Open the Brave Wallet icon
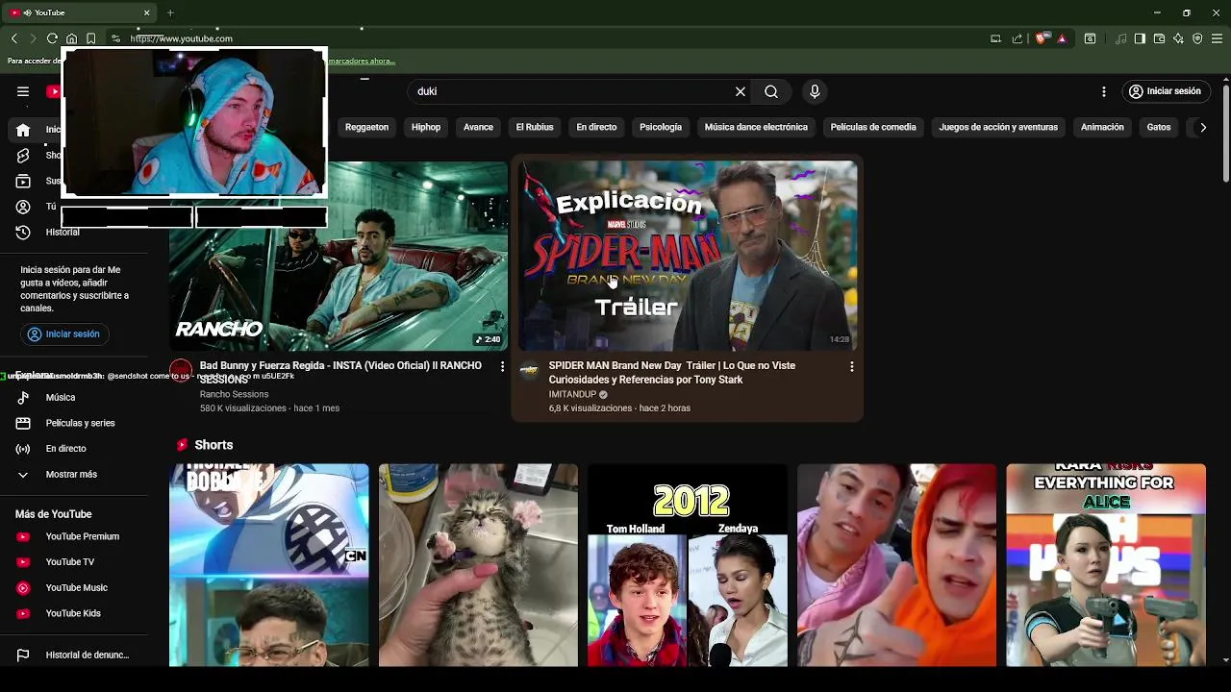The width and height of the screenshot is (1231, 692). pos(1159,38)
